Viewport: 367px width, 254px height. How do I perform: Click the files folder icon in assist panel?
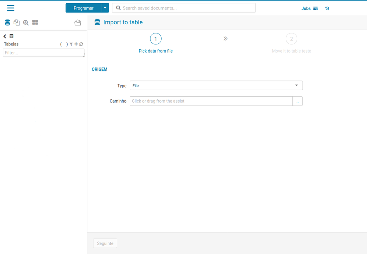tap(78, 22)
